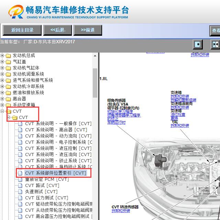
Task: Go to 返回主目录 main directory
Action: [22, 30]
